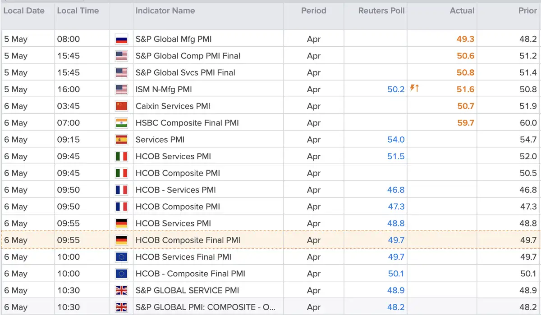
Task: Click the EU flag beside HCOB Services Final PMI
Action: [x=122, y=257]
